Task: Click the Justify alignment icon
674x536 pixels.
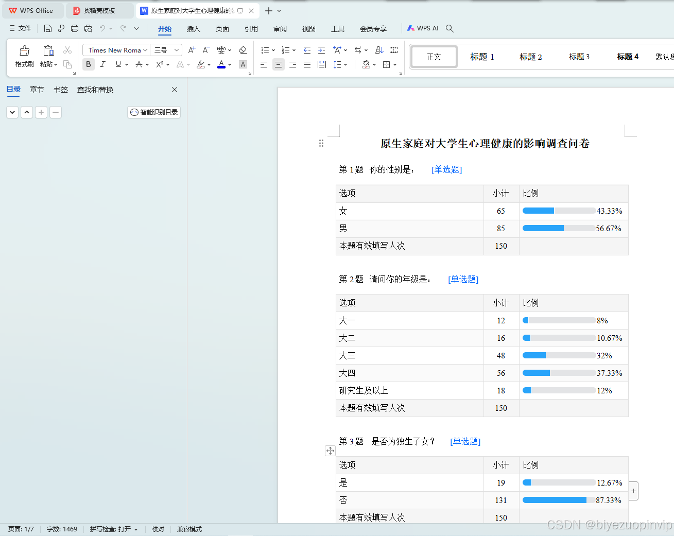Action: (x=307, y=64)
